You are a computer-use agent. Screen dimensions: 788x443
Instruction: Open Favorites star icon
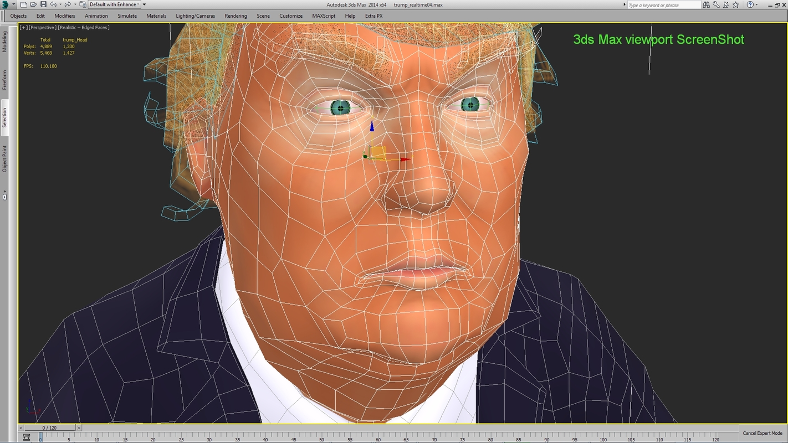(x=736, y=5)
